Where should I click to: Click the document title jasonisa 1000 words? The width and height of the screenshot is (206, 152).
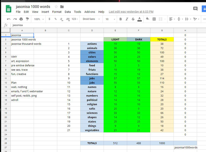33,7
